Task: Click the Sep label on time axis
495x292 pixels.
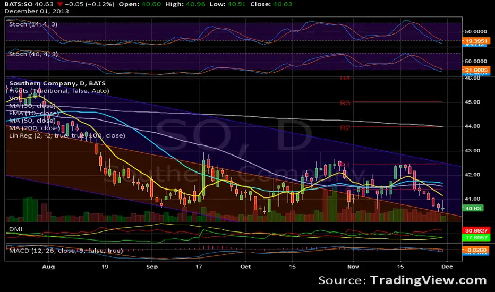Action: tap(152, 267)
